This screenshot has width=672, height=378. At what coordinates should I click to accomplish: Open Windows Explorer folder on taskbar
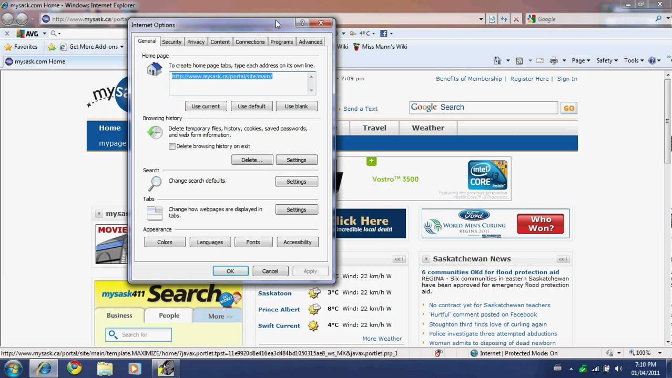pos(105,368)
